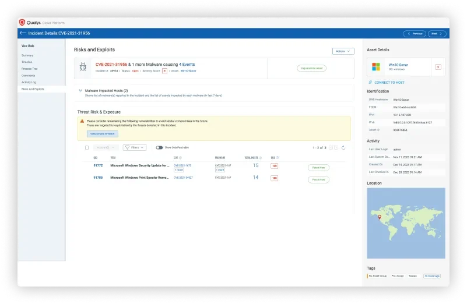
Task: Click Unquarantine Asset button
Action: point(311,68)
